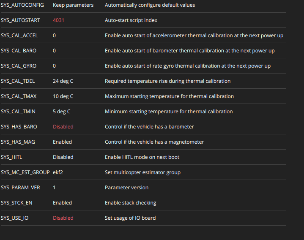The width and height of the screenshot is (304, 240).
Task: Click 'Required temperature rise during thermal calibration'
Action: pos(168,81)
